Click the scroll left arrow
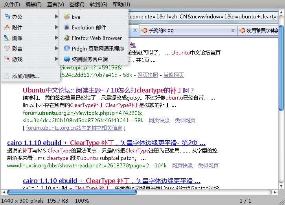This screenshot has width=285, height=205. (4, 192)
